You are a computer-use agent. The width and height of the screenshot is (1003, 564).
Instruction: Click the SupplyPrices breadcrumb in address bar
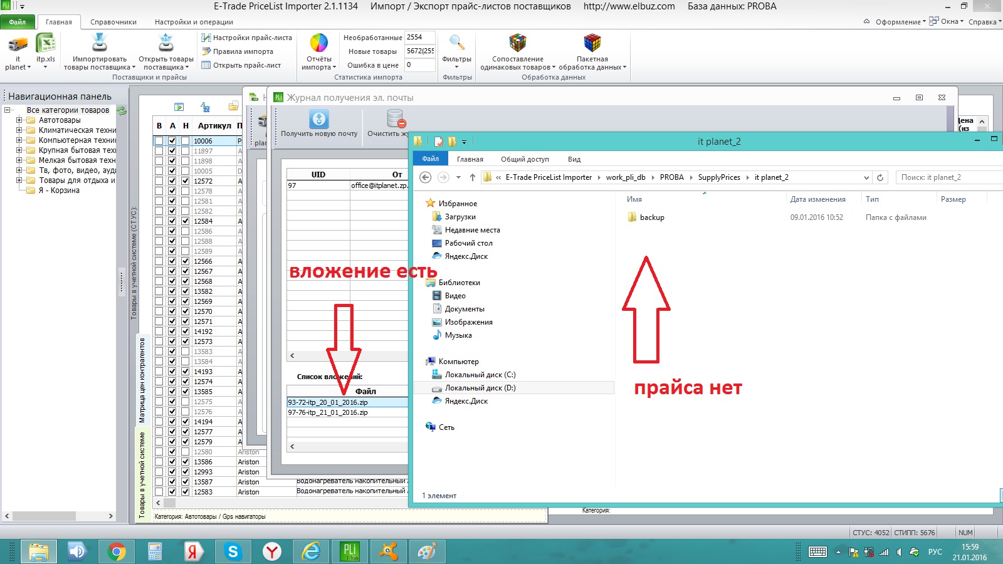pyautogui.click(x=719, y=177)
